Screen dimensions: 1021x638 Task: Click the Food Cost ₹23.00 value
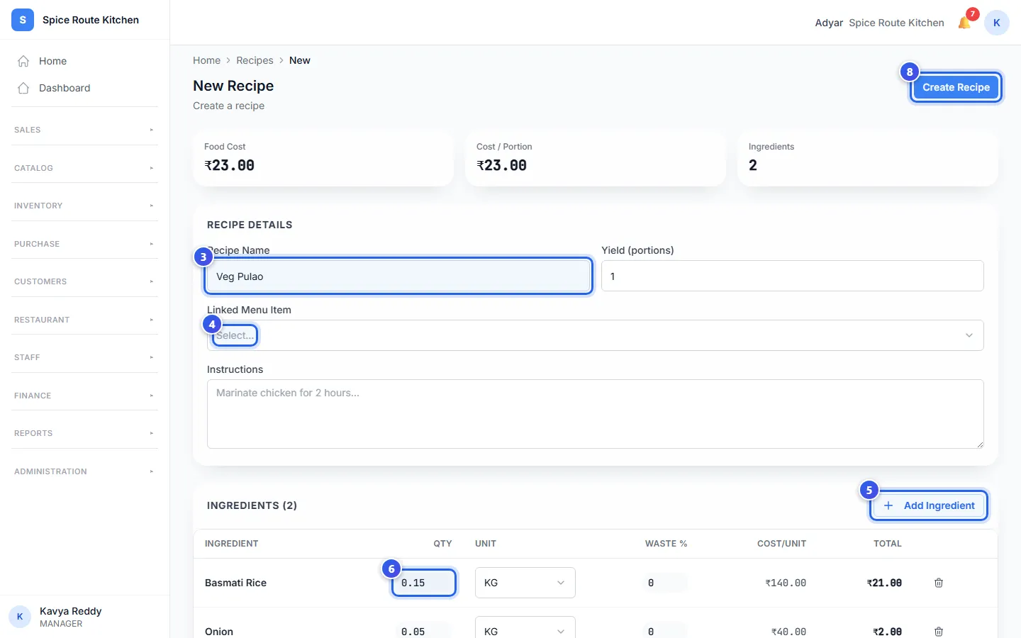tap(229, 165)
